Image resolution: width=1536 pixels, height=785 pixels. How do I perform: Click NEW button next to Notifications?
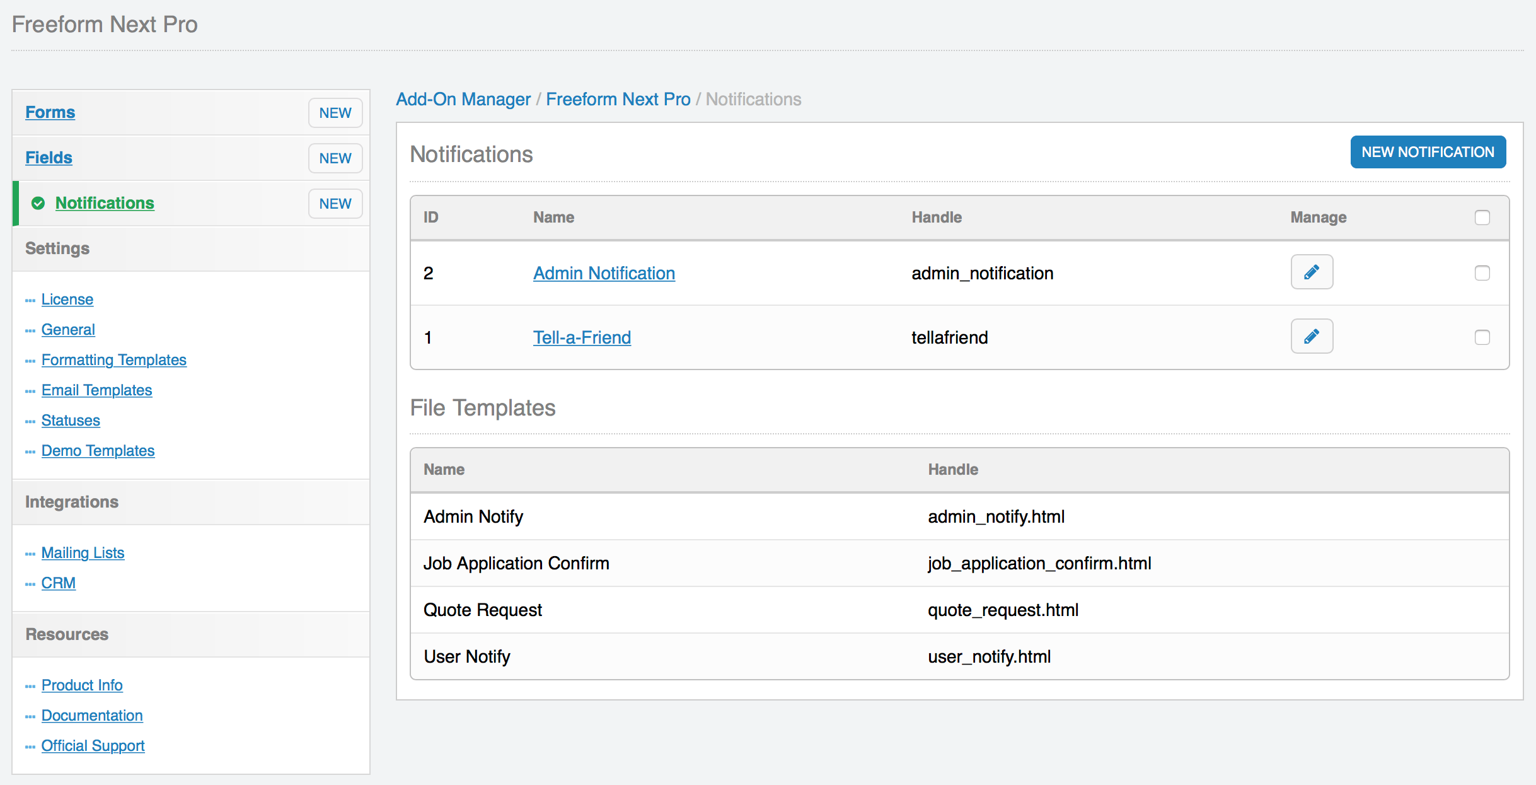(335, 204)
